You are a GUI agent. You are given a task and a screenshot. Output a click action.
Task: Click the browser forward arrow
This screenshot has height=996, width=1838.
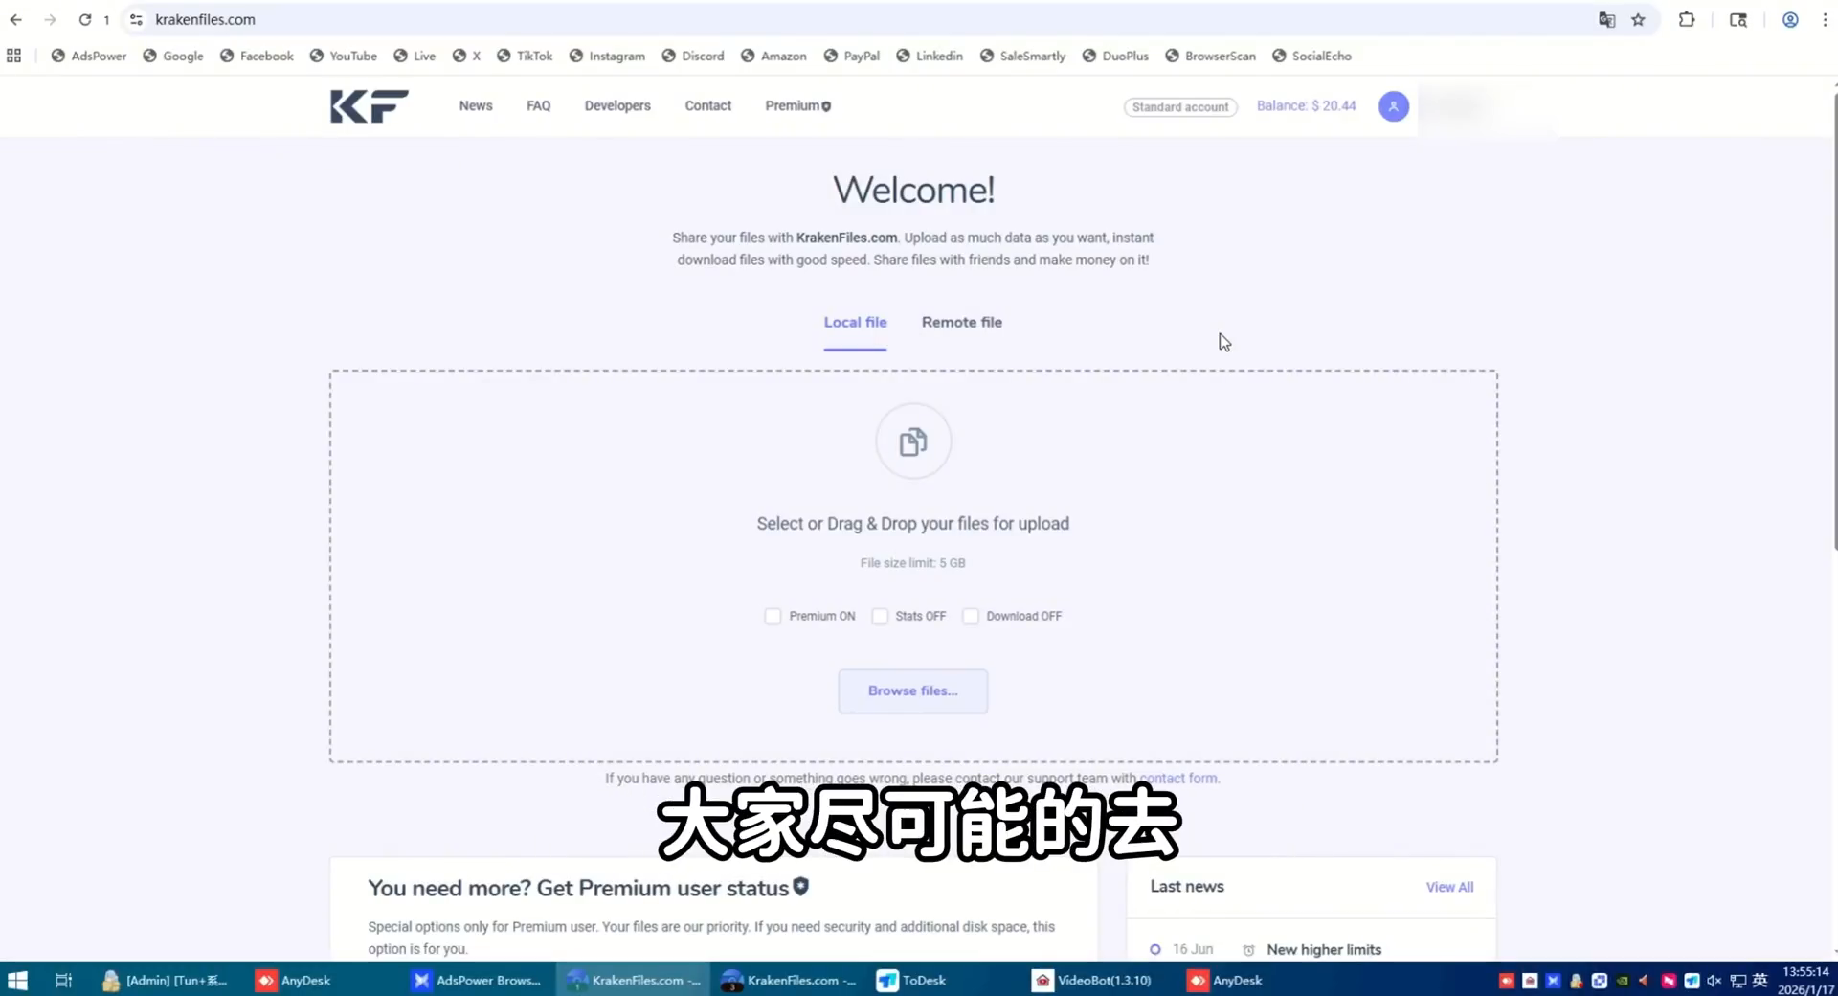(x=50, y=19)
